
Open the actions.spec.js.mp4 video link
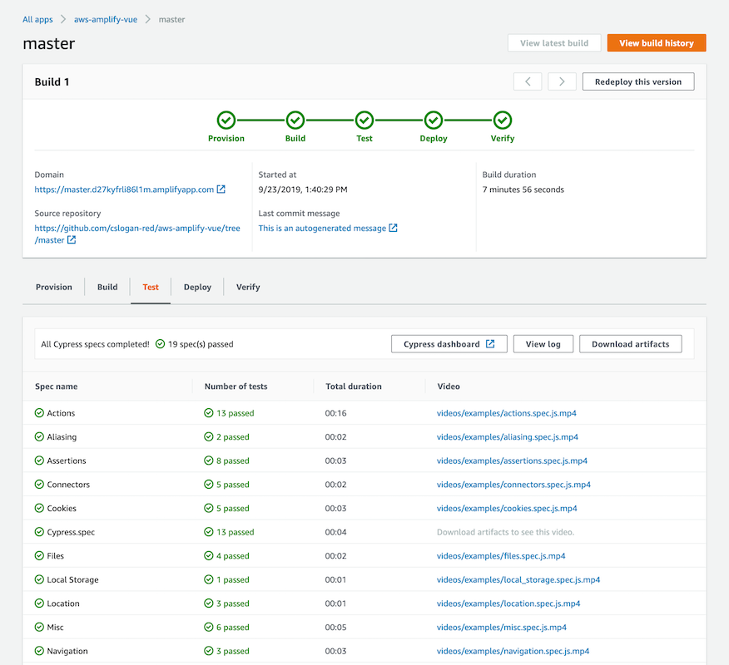tap(506, 413)
